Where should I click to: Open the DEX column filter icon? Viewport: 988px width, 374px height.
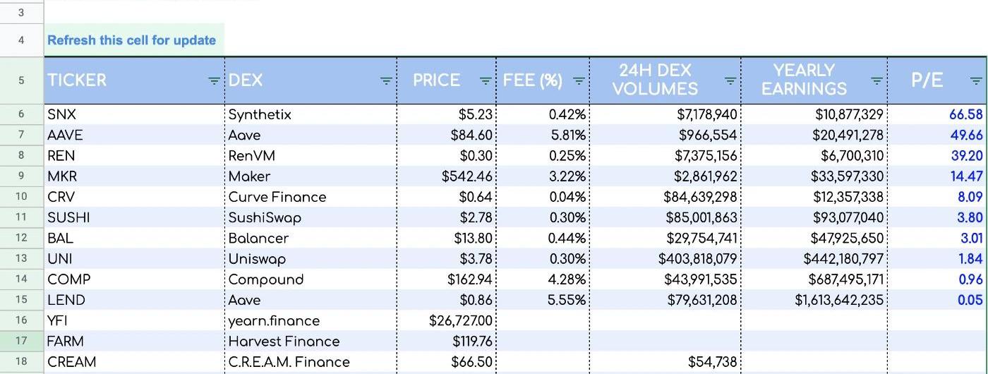[x=386, y=81]
